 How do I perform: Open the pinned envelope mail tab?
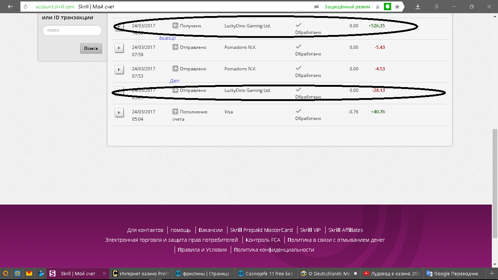coord(29,273)
